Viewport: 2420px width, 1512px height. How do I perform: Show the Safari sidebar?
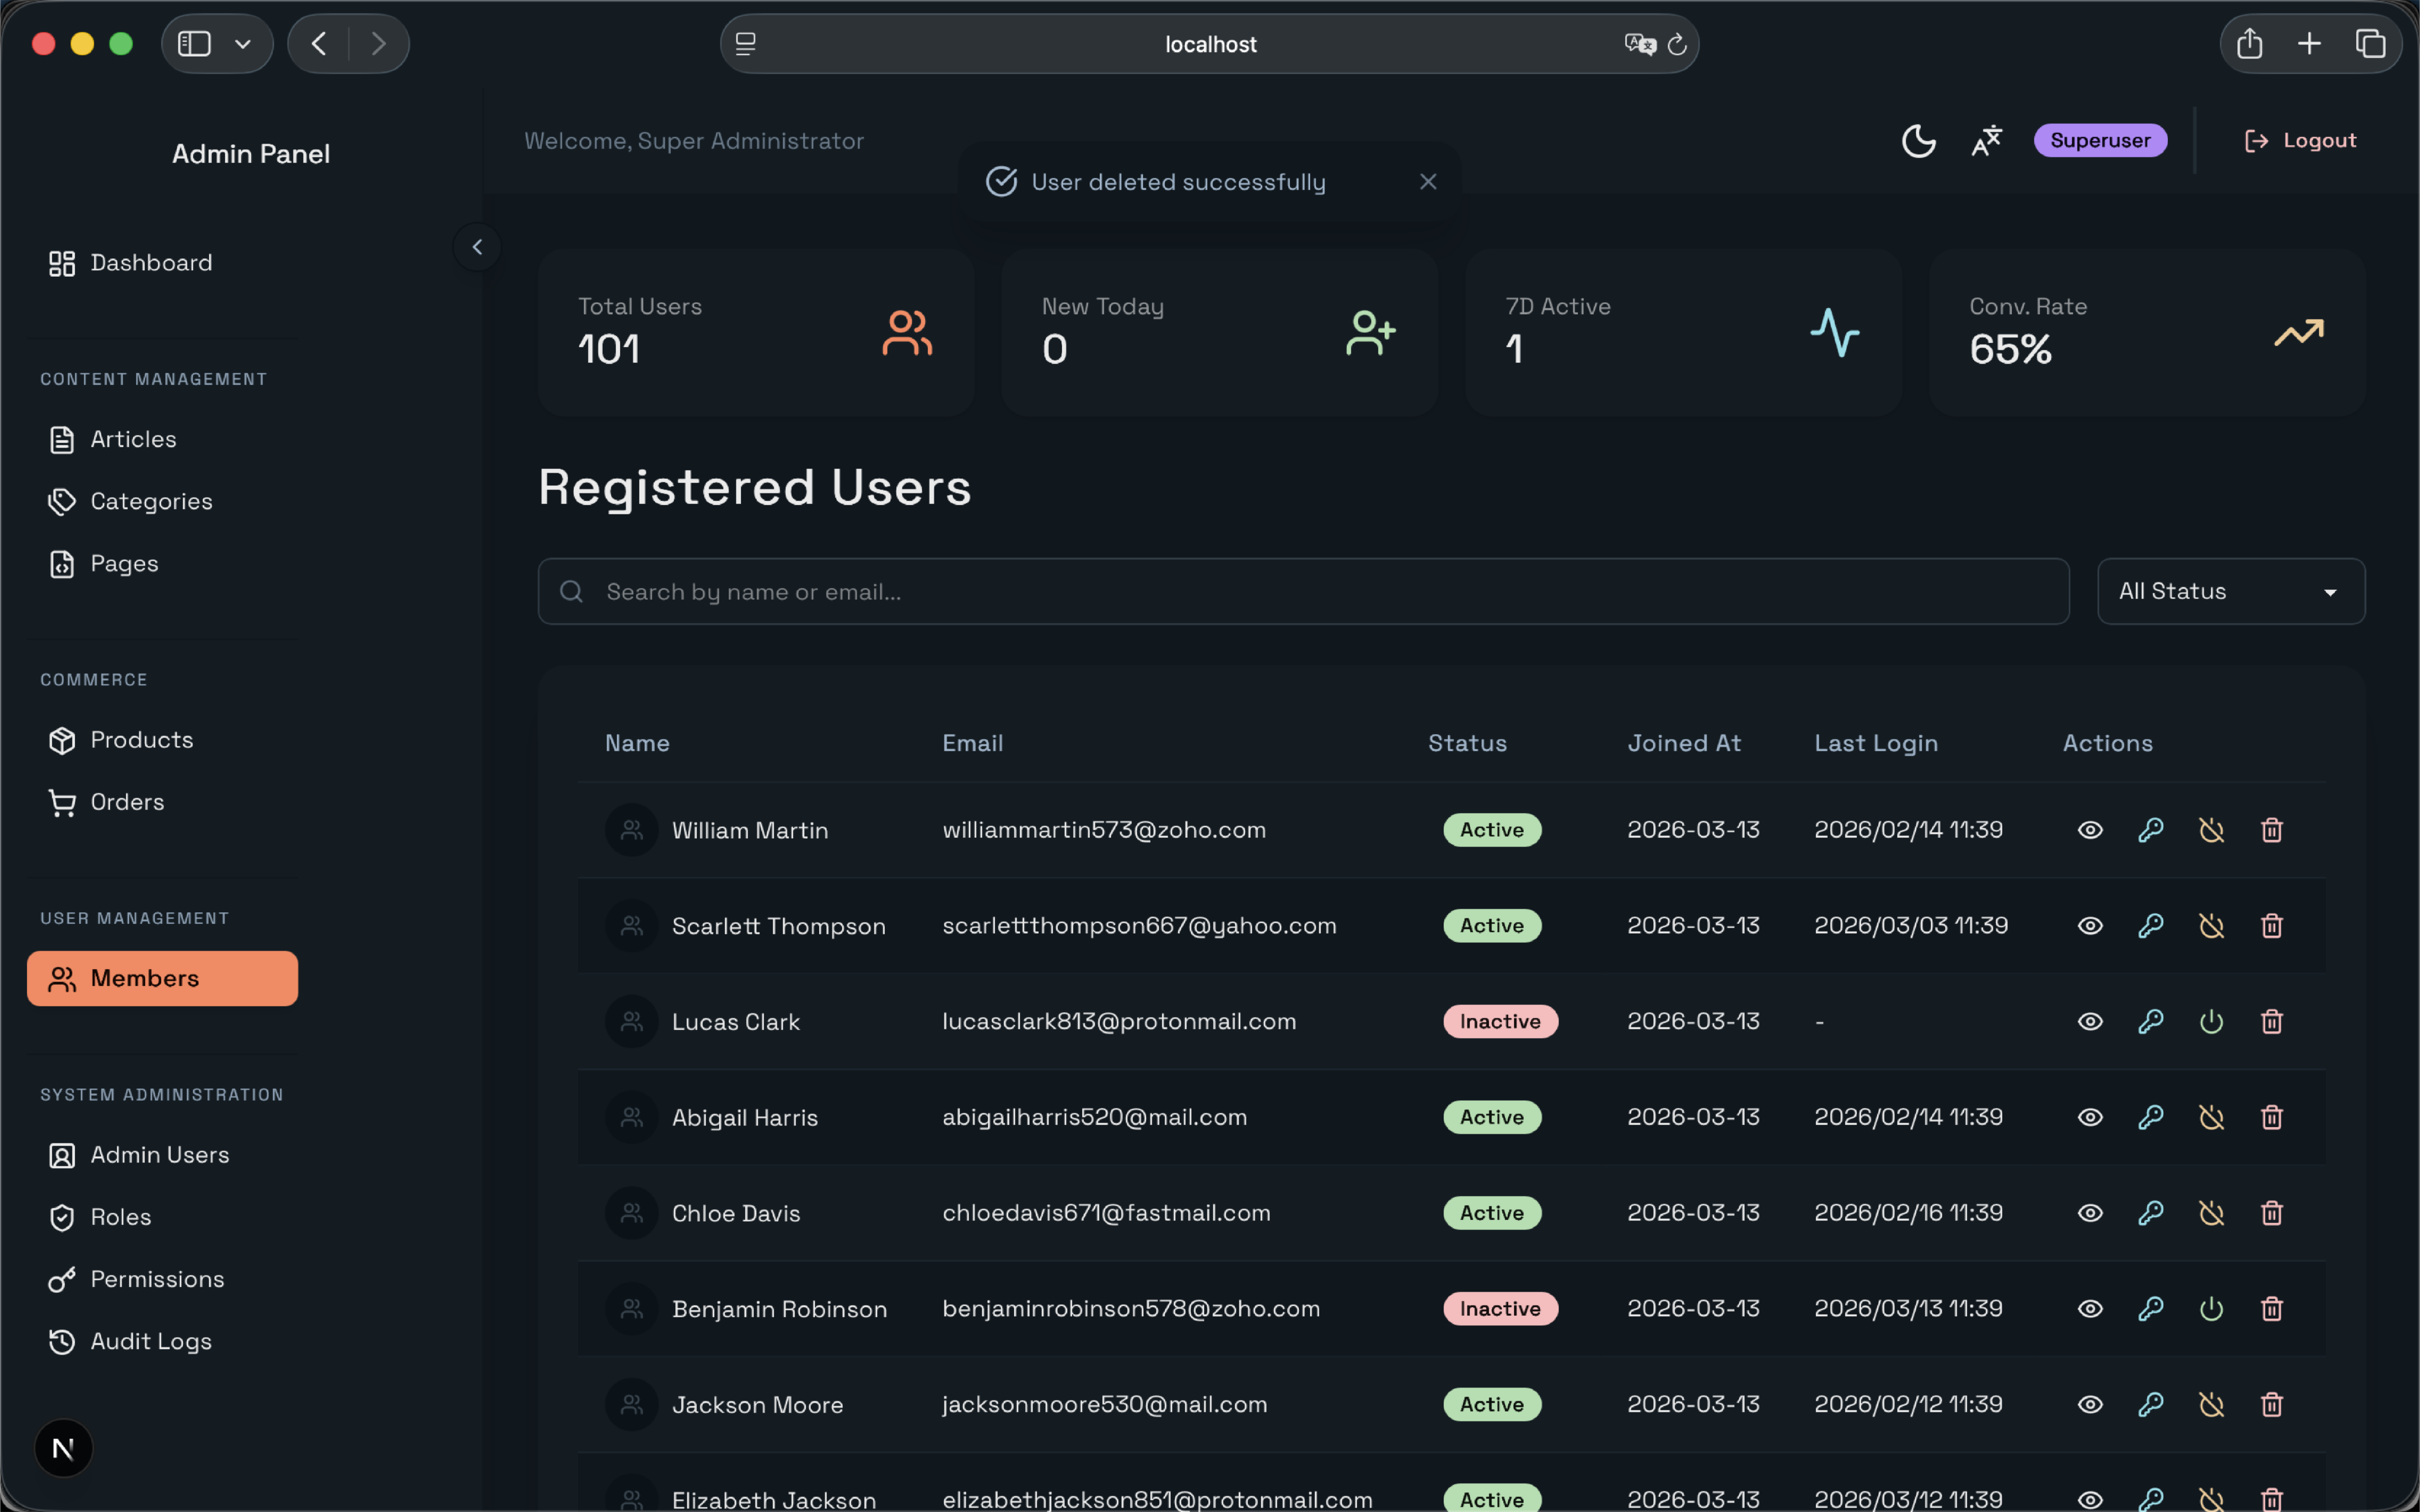pyautogui.click(x=194, y=44)
